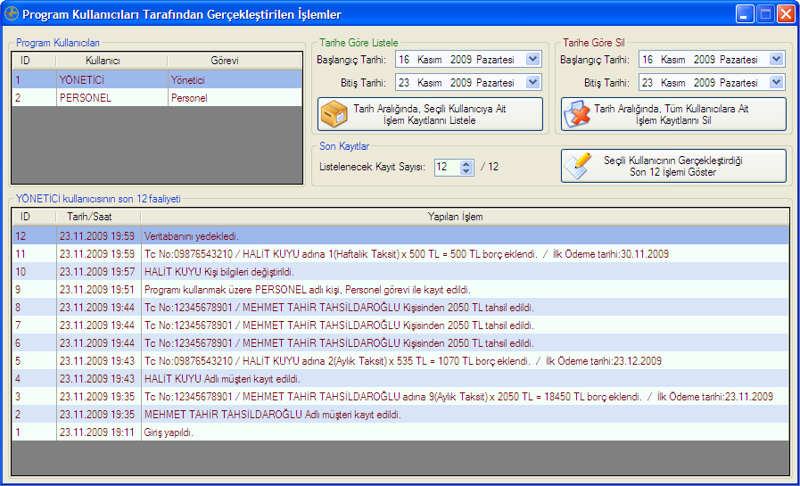Viewport: 800px width, 486px height.
Task: Select log row 'Veritabanını yedekledi.'
Action: 400,236
